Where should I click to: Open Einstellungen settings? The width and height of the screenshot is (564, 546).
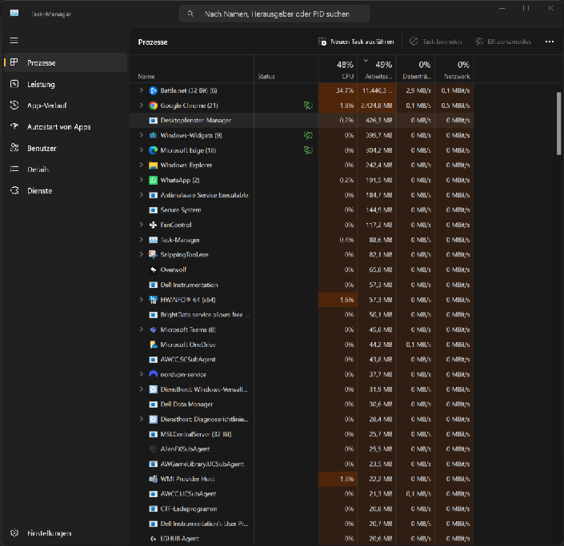point(66,533)
